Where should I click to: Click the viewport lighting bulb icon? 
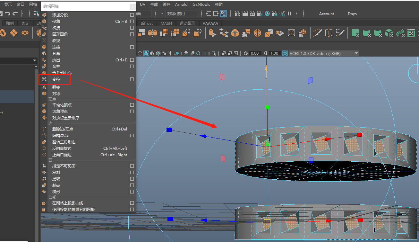170,53
